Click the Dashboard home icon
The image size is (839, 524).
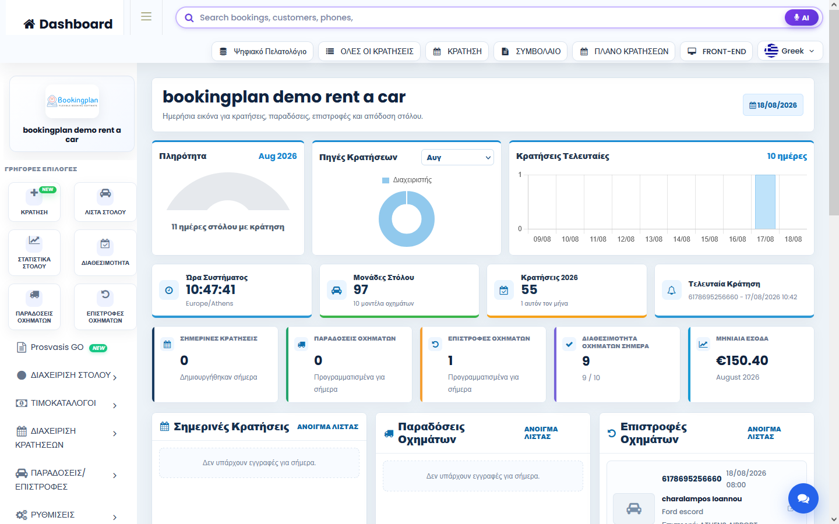pyautogui.click(x=29, y=24)
